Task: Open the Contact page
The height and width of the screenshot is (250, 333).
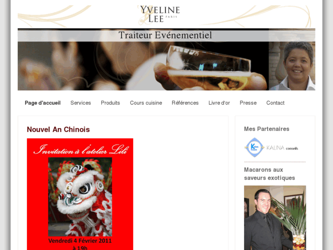Action: pyautogui.click(x=275, y=103)
